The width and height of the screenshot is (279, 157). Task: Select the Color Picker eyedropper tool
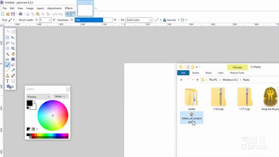pyautogui.click(x=13, y=70)
